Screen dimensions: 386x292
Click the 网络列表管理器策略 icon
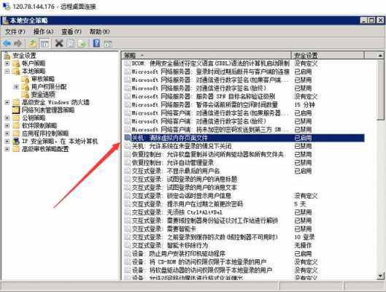pyautogui.click(x=16, y=109)
